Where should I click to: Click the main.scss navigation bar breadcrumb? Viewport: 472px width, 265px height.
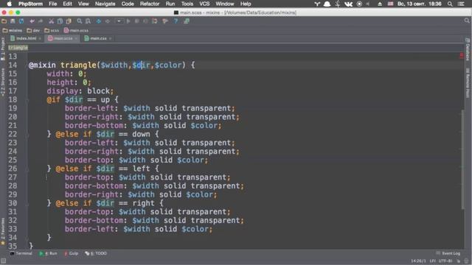tap(76, 30)
